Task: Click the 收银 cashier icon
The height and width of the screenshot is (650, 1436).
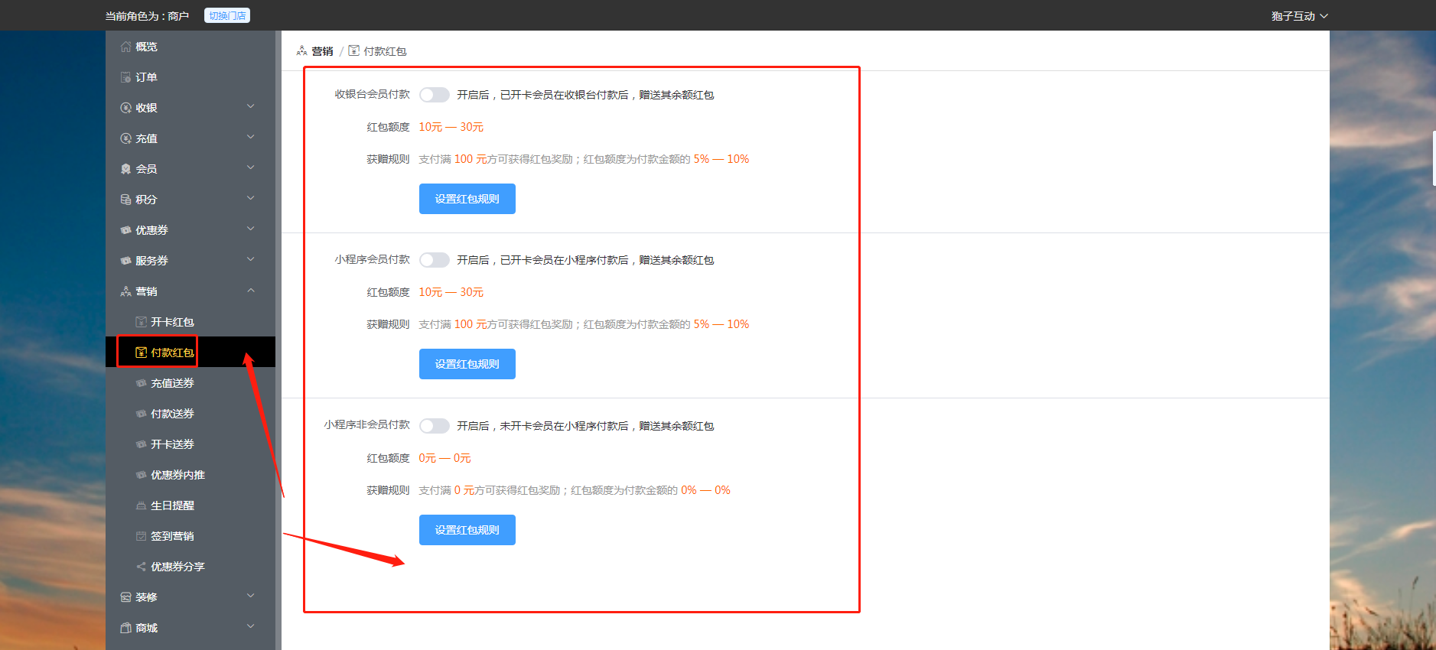Action: coord(125,108)
